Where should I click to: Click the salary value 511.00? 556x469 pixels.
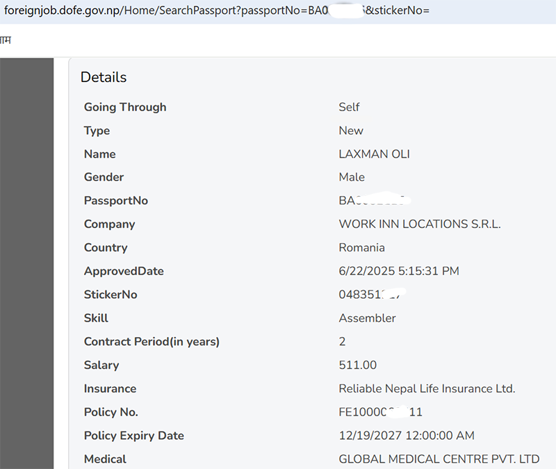coord(357,365)
